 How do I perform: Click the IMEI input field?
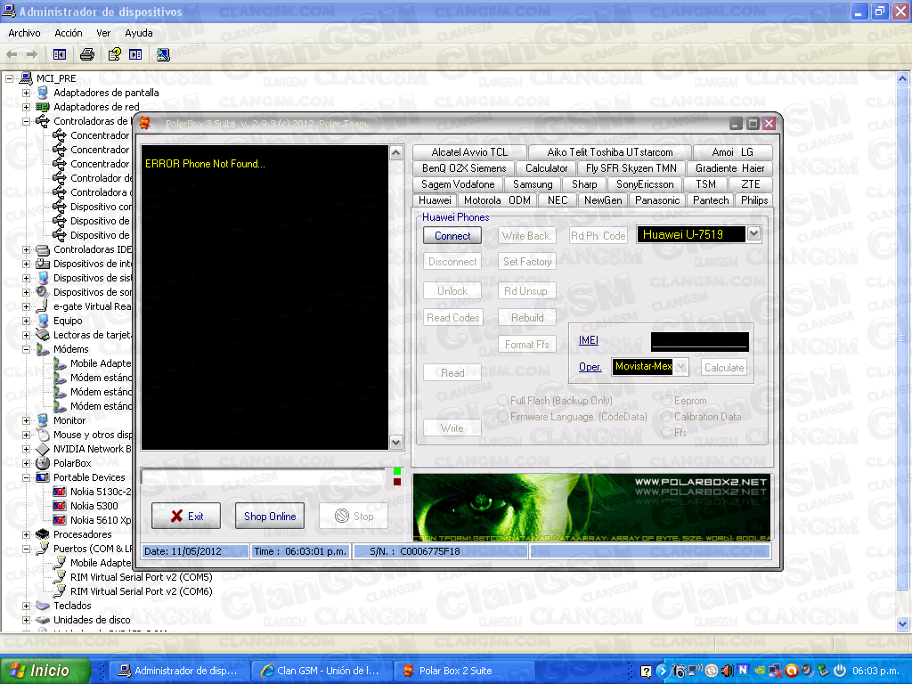(x=700, y=341)
